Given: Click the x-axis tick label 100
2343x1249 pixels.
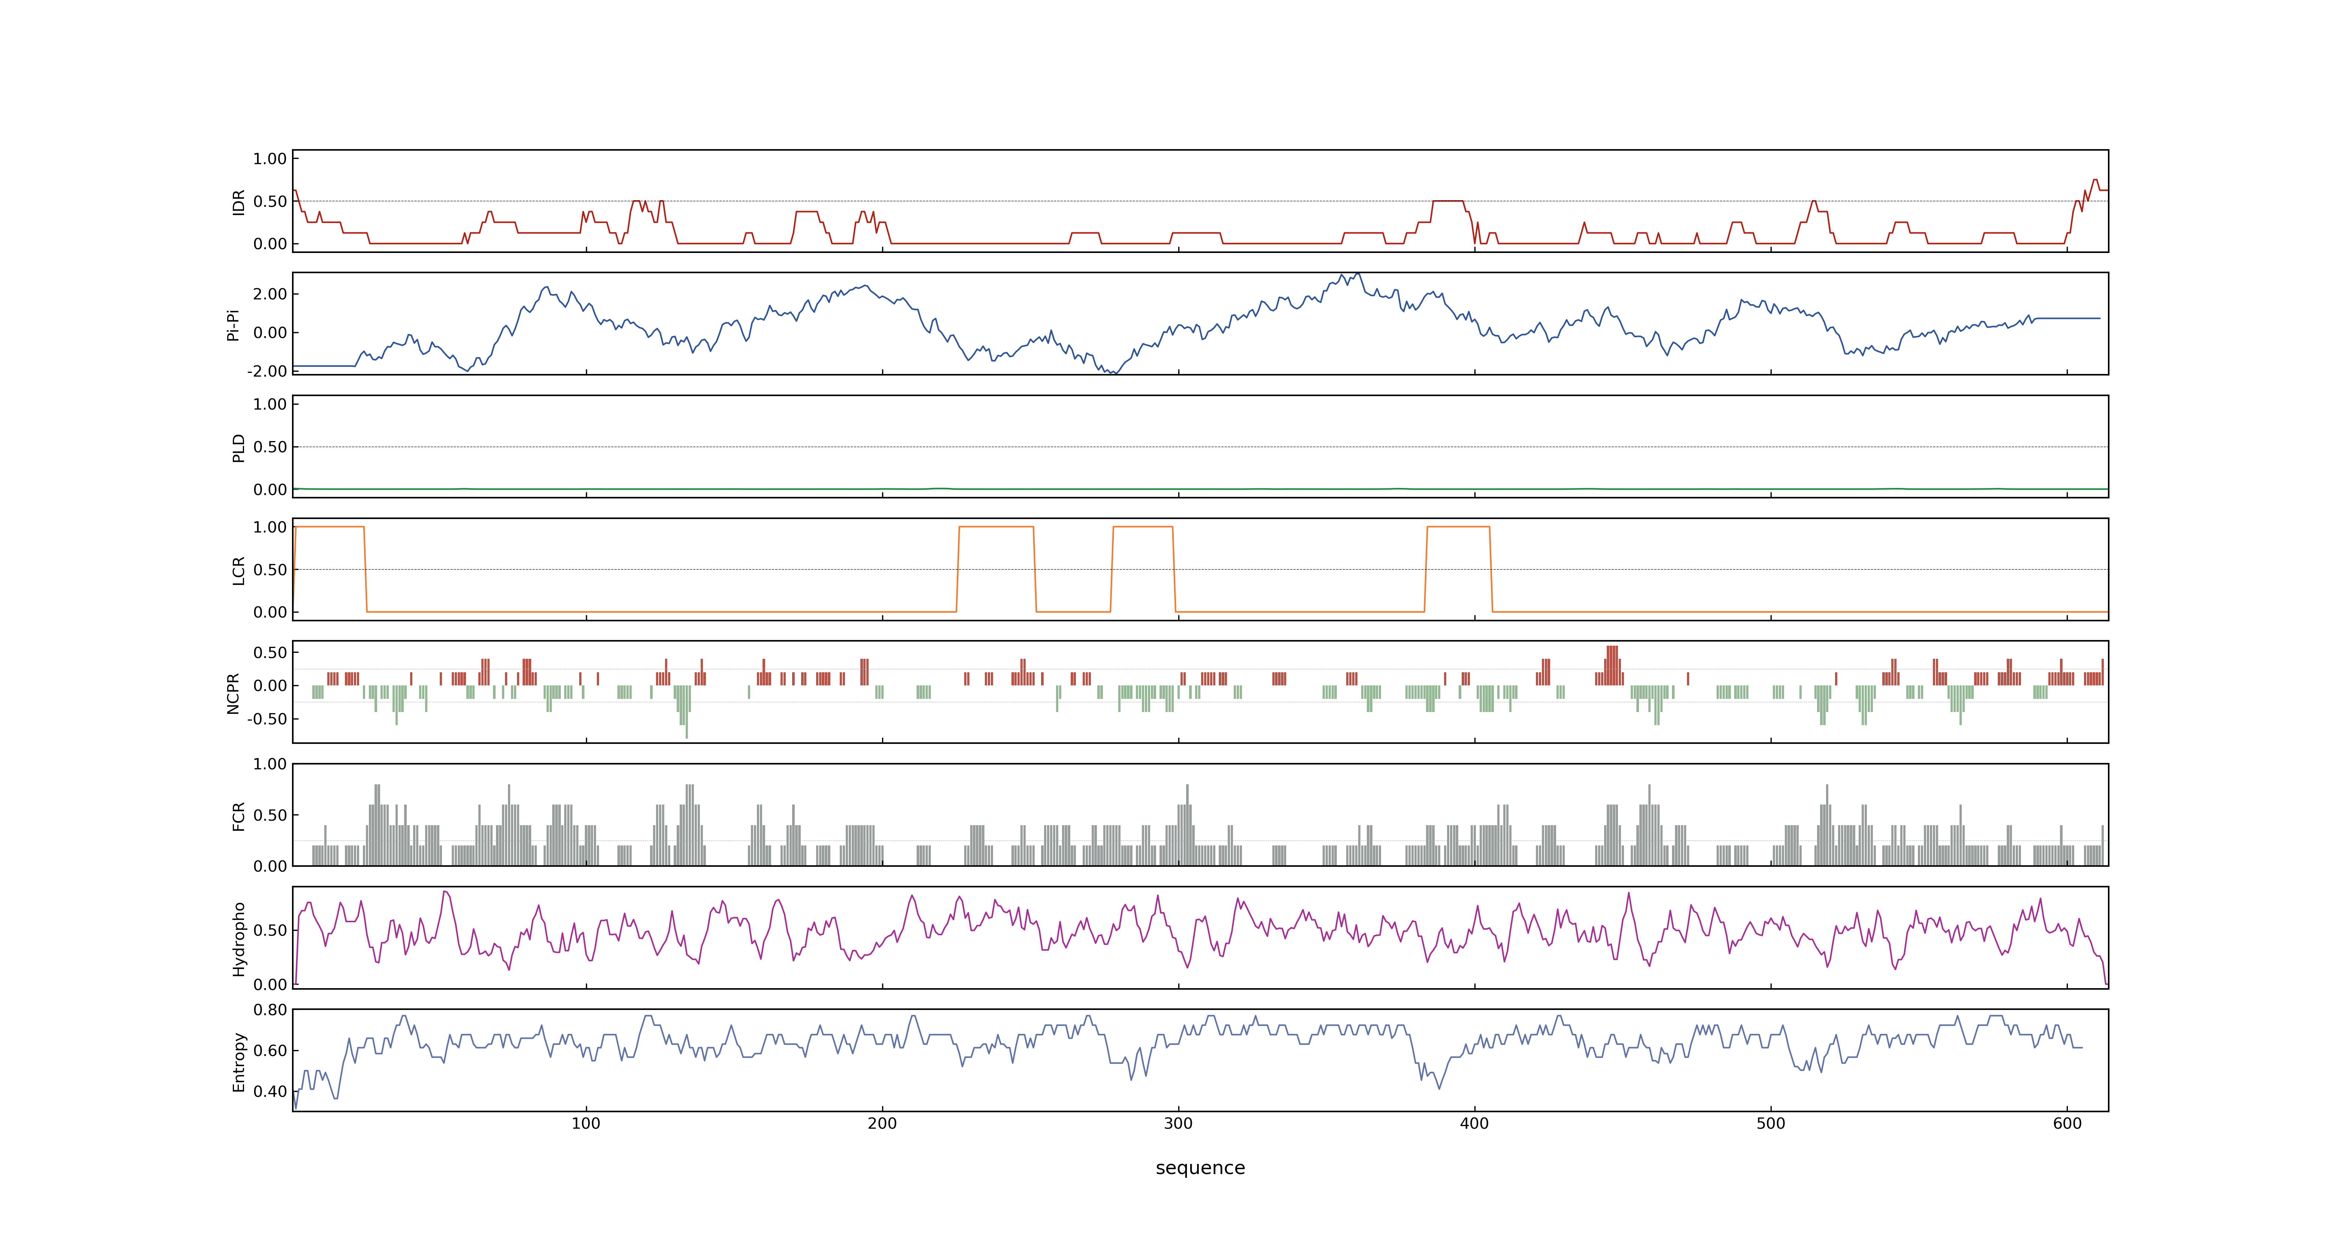Looking at the screenshot, I should click(586, 1123).
